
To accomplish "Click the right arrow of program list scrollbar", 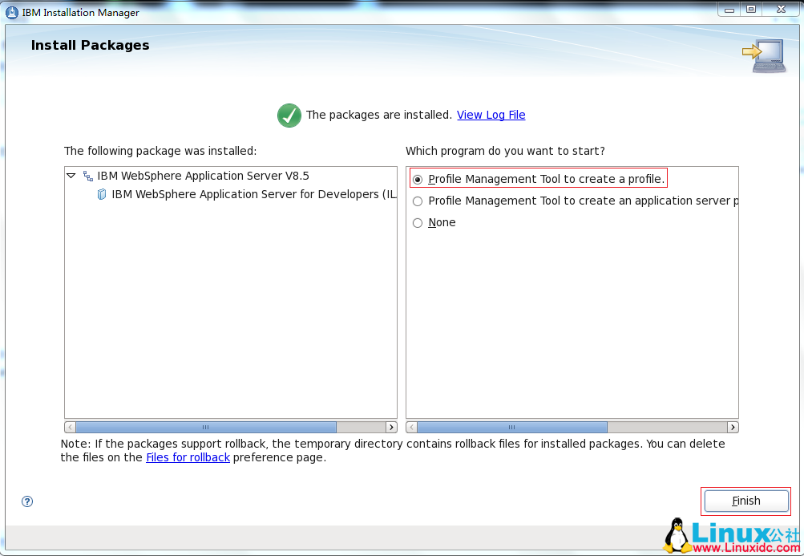I will (x=733, y=427).
